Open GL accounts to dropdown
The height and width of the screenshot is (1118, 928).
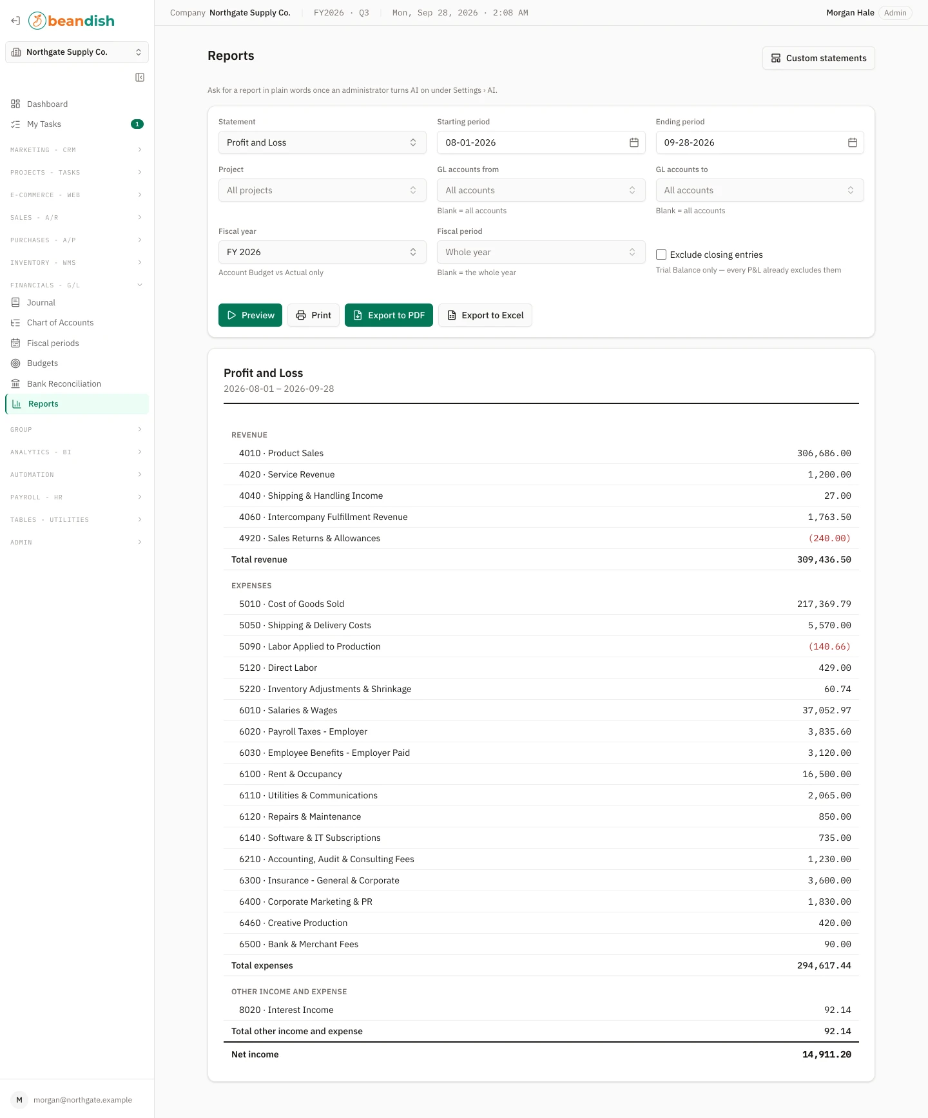point(760,190)
